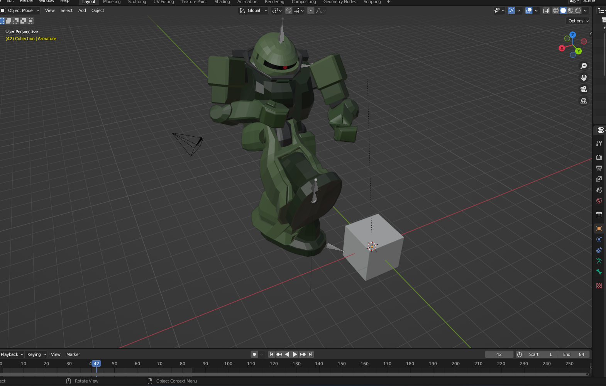Click the current frame field showing 42

tap(499, 354)
